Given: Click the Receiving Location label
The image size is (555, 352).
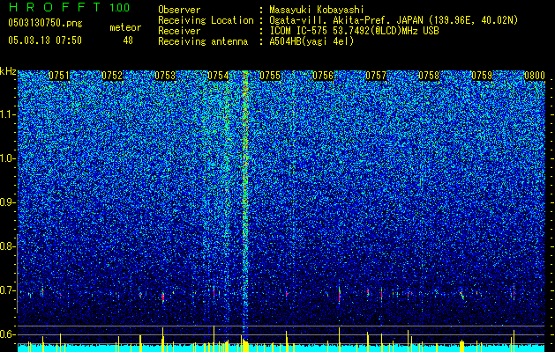Looking at the screenshot, I should point(206,20).
